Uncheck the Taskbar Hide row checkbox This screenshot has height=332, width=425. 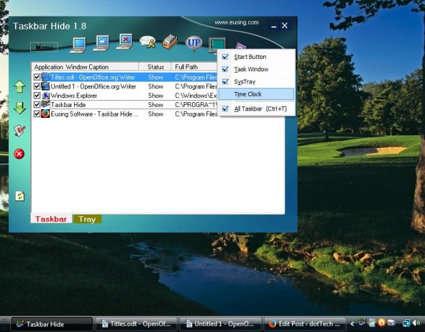pyautogui.click(x=37, y=104)
